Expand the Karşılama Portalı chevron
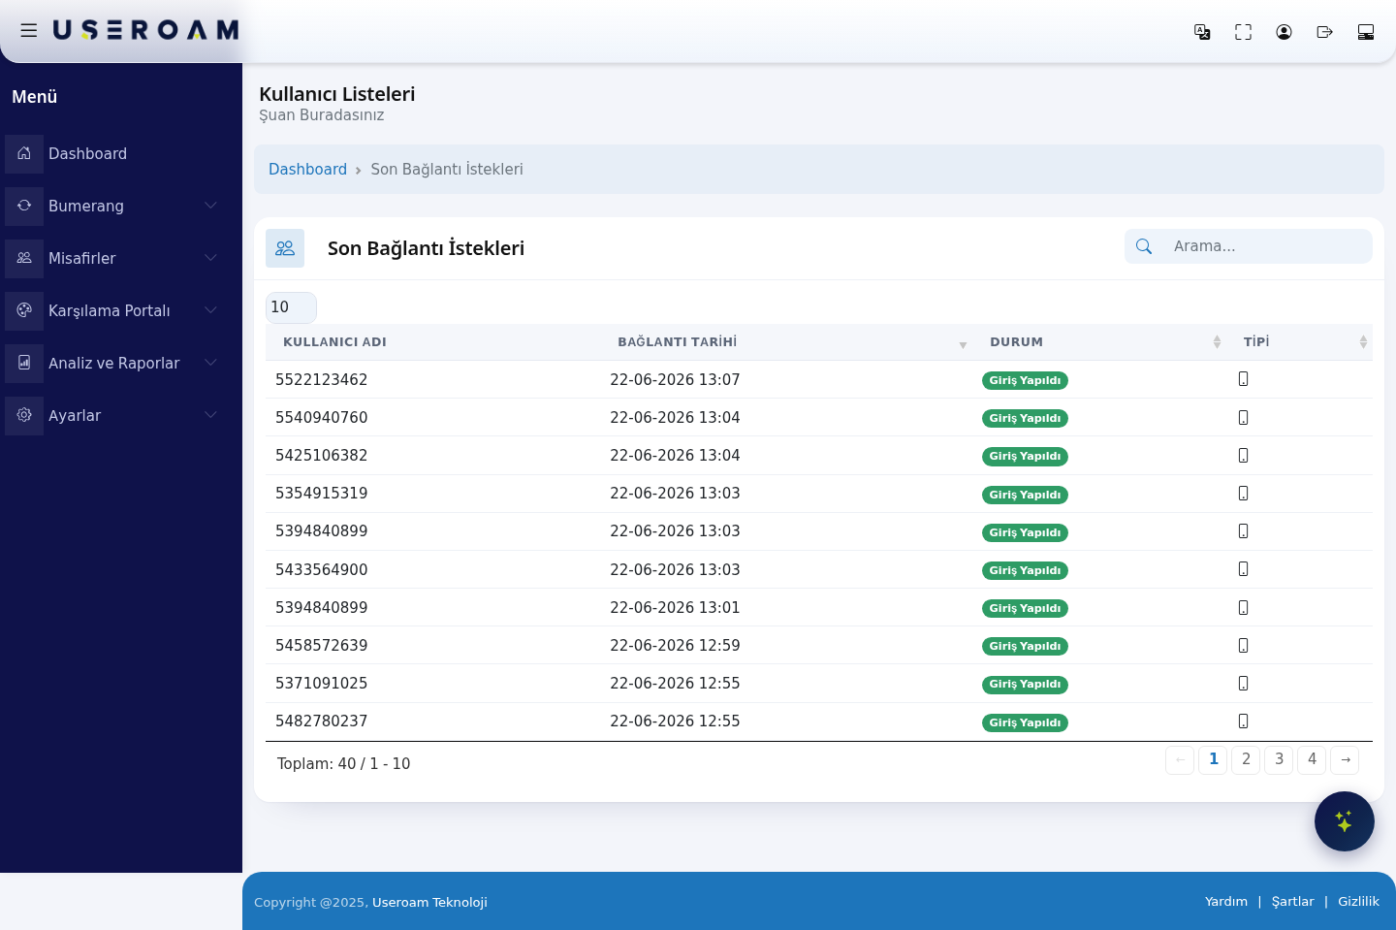 point(210,310)
